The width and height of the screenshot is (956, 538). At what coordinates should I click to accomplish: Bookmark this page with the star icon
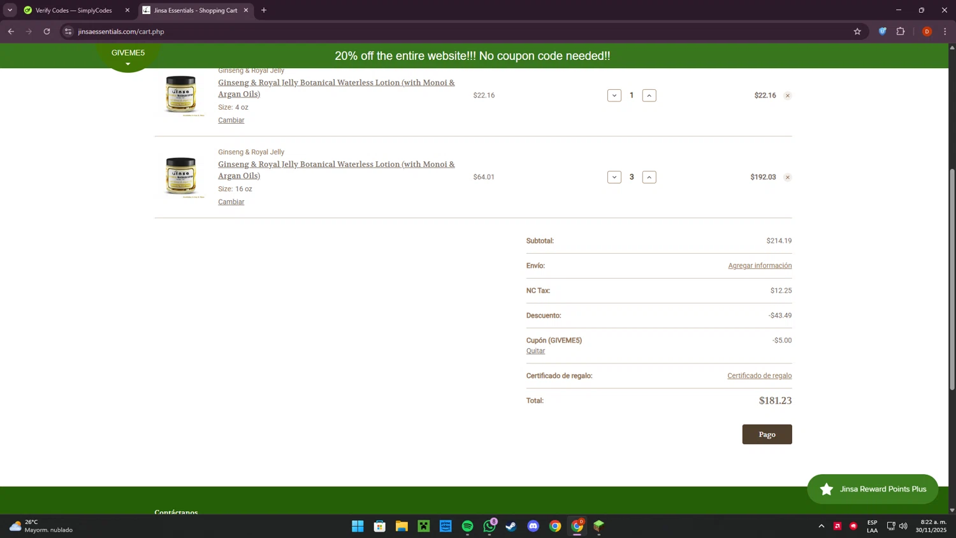[857, 31]
